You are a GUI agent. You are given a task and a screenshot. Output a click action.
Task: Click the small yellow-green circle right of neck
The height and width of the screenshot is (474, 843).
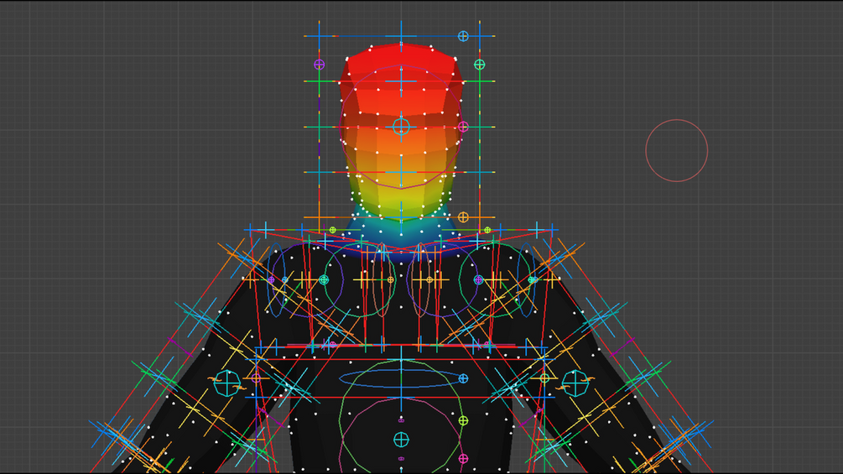coord(487,230)
